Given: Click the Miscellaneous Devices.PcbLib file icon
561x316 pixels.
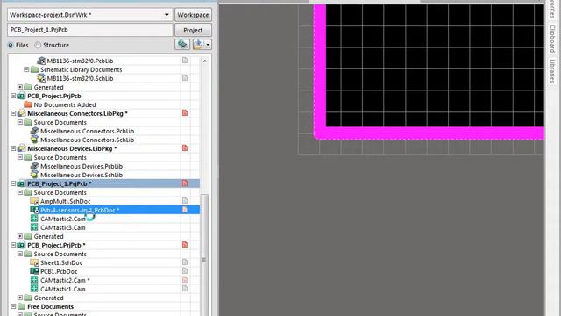Looking at the screenshot, I should click(35, 166).
